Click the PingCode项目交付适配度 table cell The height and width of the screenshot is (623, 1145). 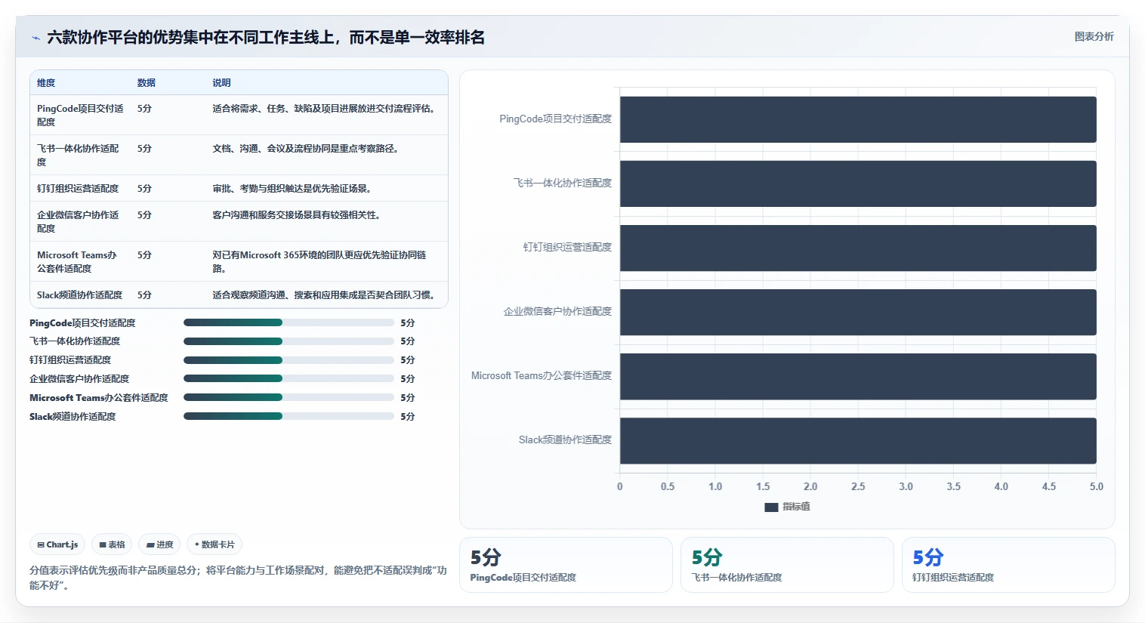point(80,115)
